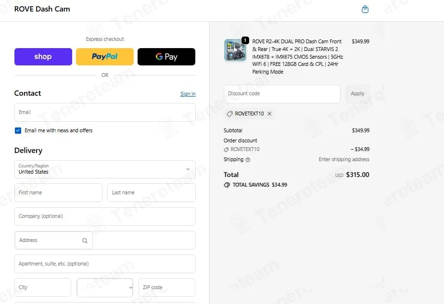Focus the ZIP code field
Image resolution: width=444 pixels, height=304 pixels.
point(167,287)
